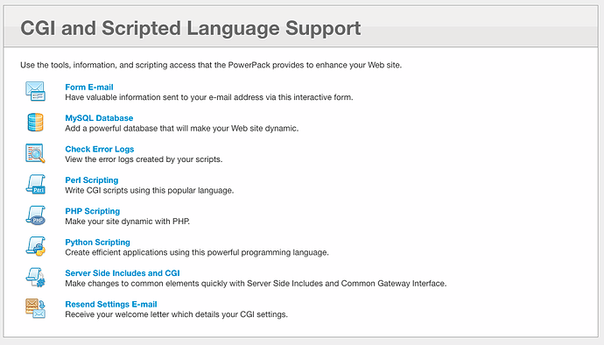
Task: Click the Python Scripting scroll icon
Action: tap(35, 246)
